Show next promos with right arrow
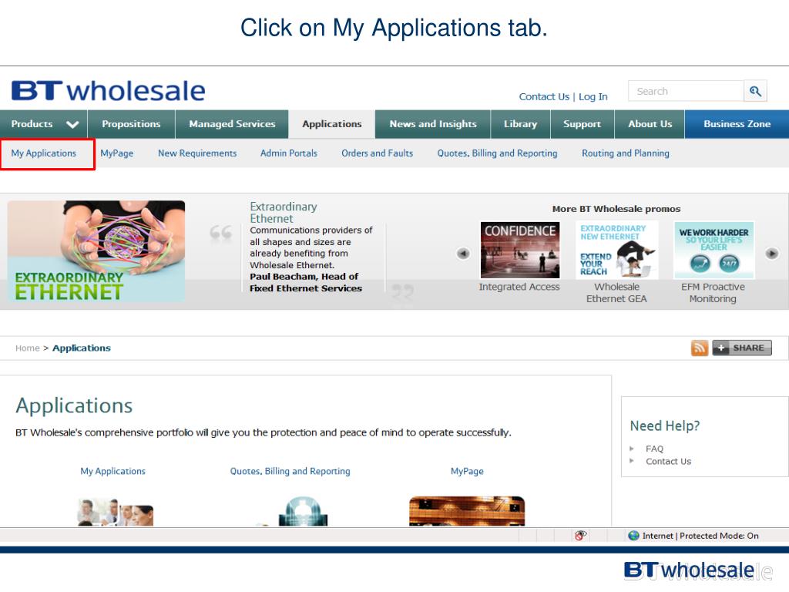The height and width of the screenshot is (592, 789). 772,253
